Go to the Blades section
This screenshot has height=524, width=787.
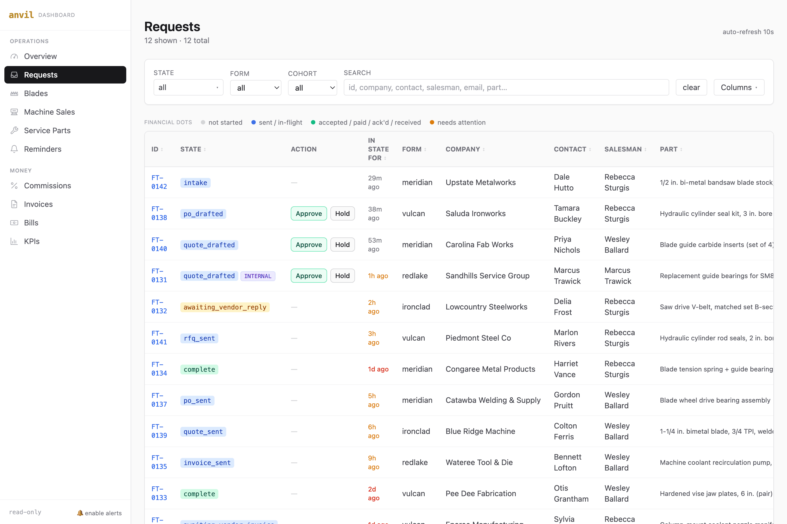(x=65, y=93)
